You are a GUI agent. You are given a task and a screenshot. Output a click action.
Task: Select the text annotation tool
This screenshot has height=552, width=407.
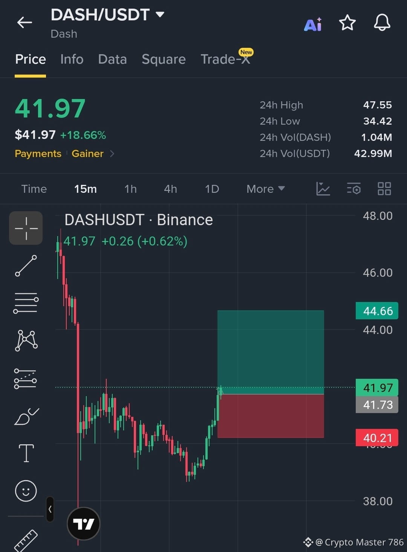(x=26, y=453)
